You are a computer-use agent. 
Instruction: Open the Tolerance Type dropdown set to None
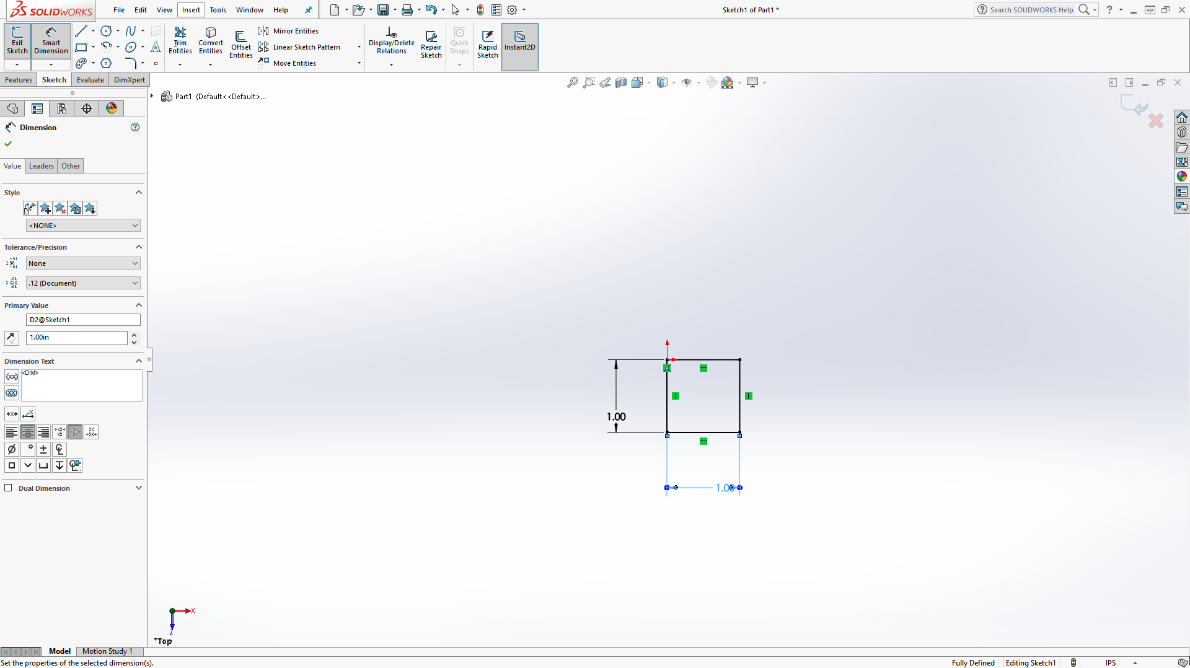coord(83,263)
